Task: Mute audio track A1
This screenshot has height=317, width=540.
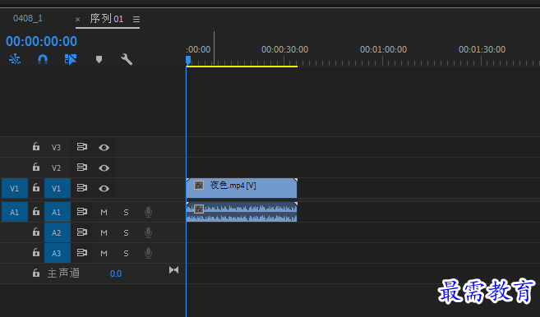Action: (104, 213)
